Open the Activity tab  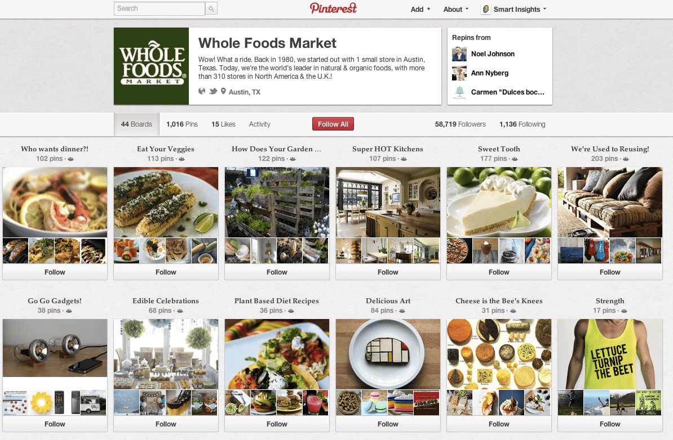click(260, 124)
